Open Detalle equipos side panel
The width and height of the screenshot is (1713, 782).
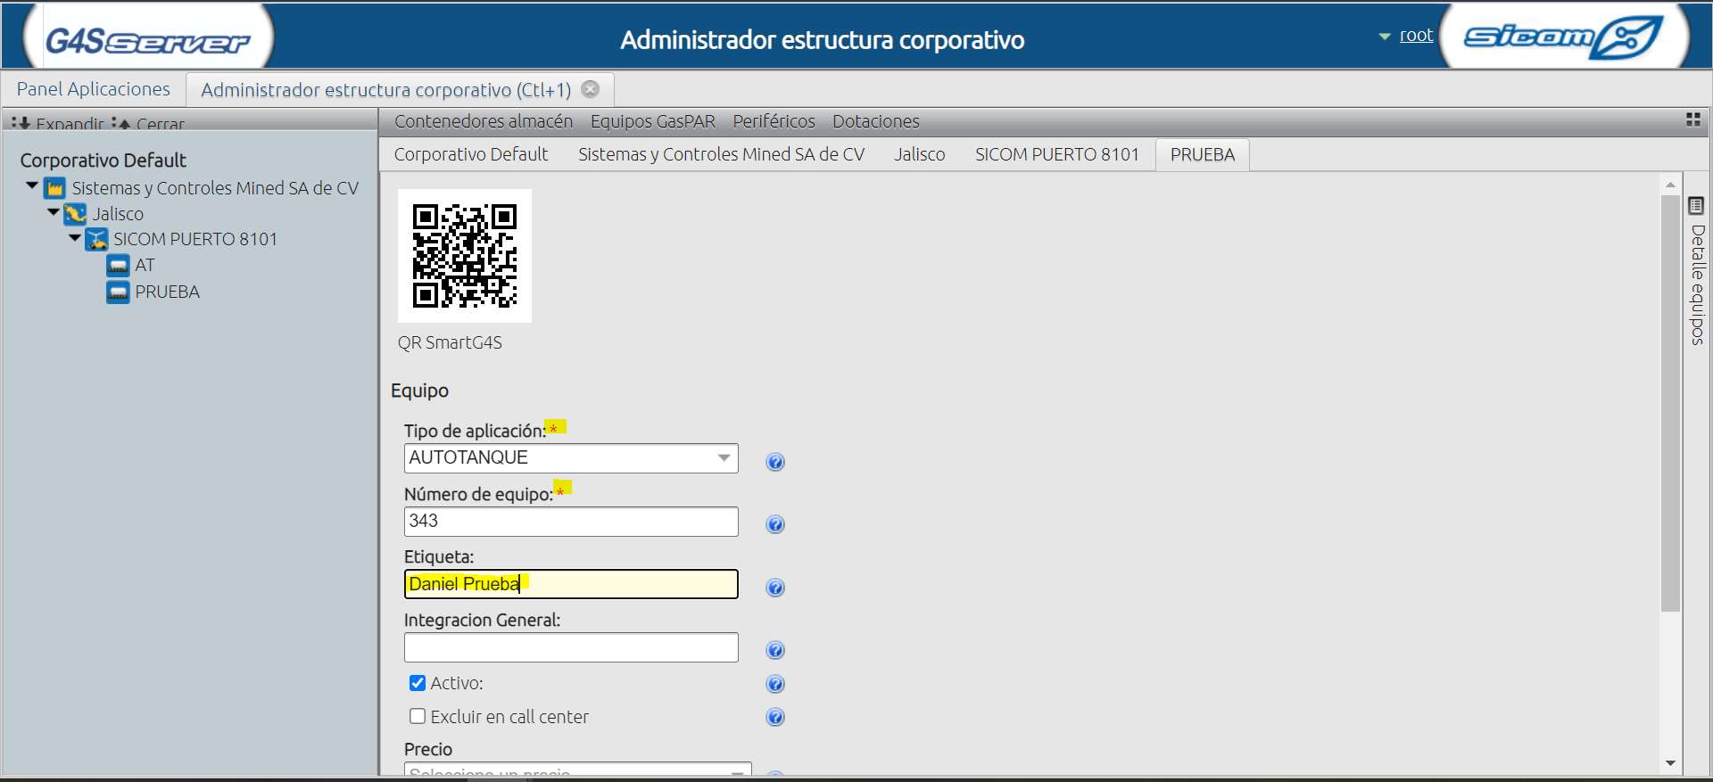point(1697,284)
